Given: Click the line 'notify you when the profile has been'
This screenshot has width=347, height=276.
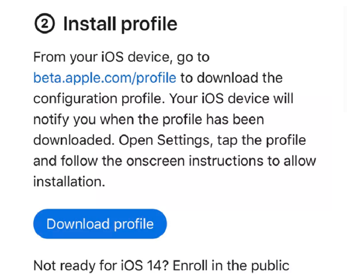Looking at the screenshot, I should tap(149, 120).
